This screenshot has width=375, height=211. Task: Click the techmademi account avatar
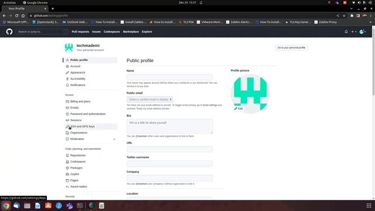tap(69, 47)
